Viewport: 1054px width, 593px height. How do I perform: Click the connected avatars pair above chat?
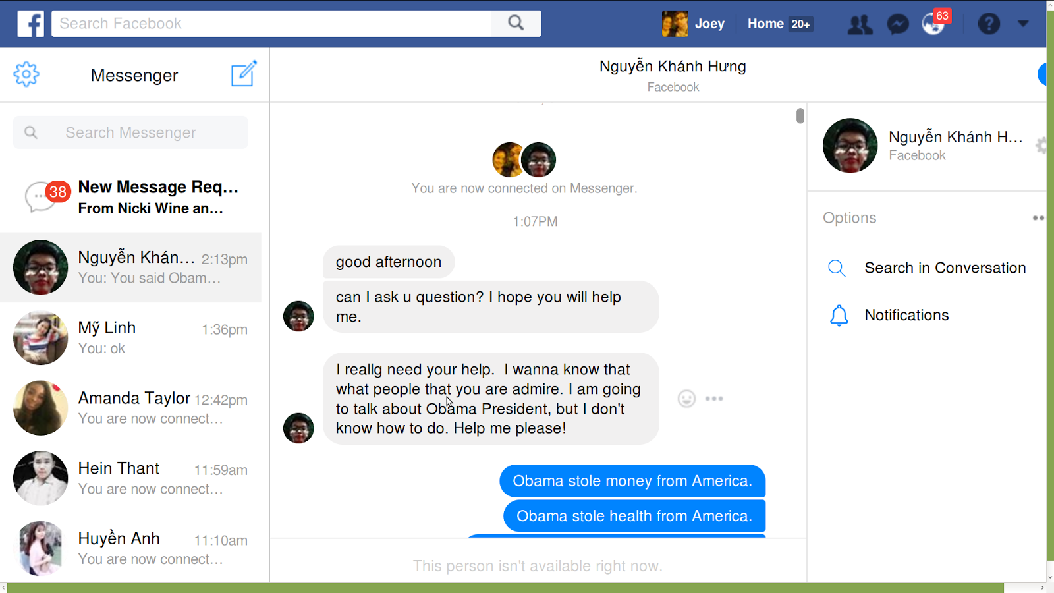click(524, 159)
